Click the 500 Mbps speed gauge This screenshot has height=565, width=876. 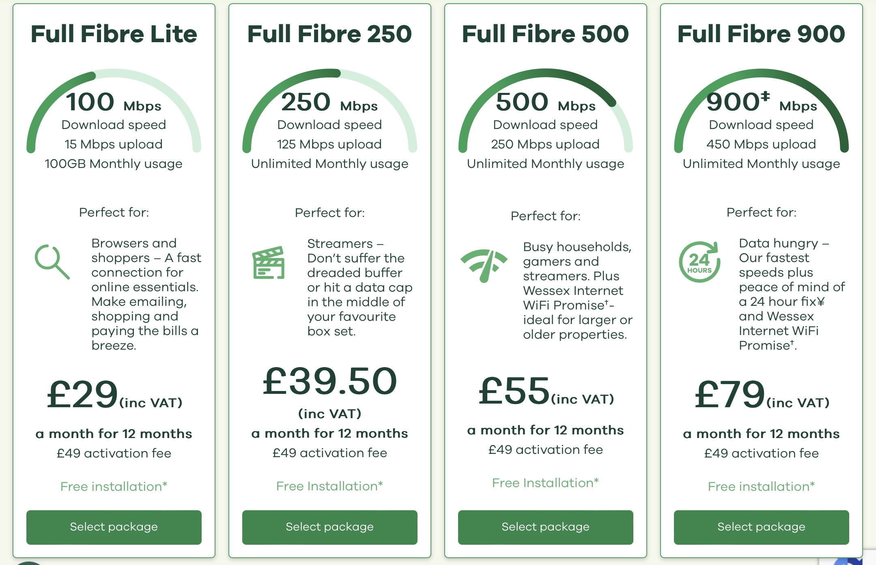(546, 111)
